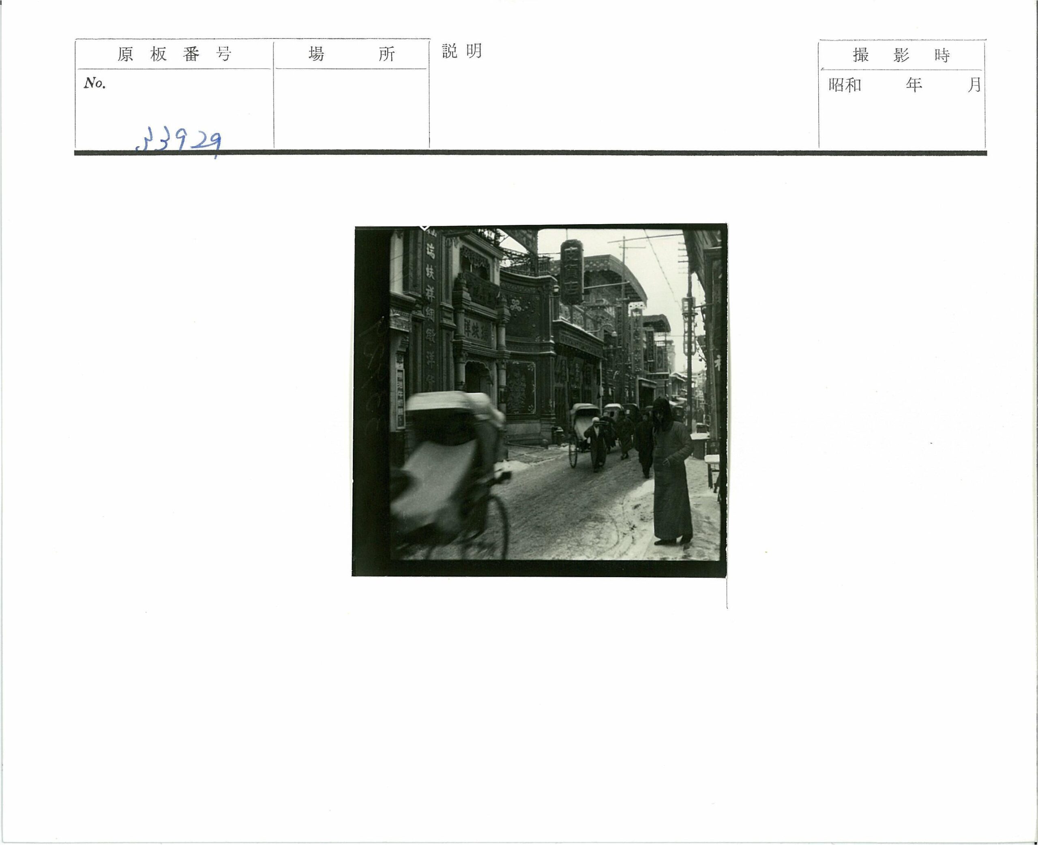Select the 昭和 era text
The image size is (1038, 845).
point(845,86)
